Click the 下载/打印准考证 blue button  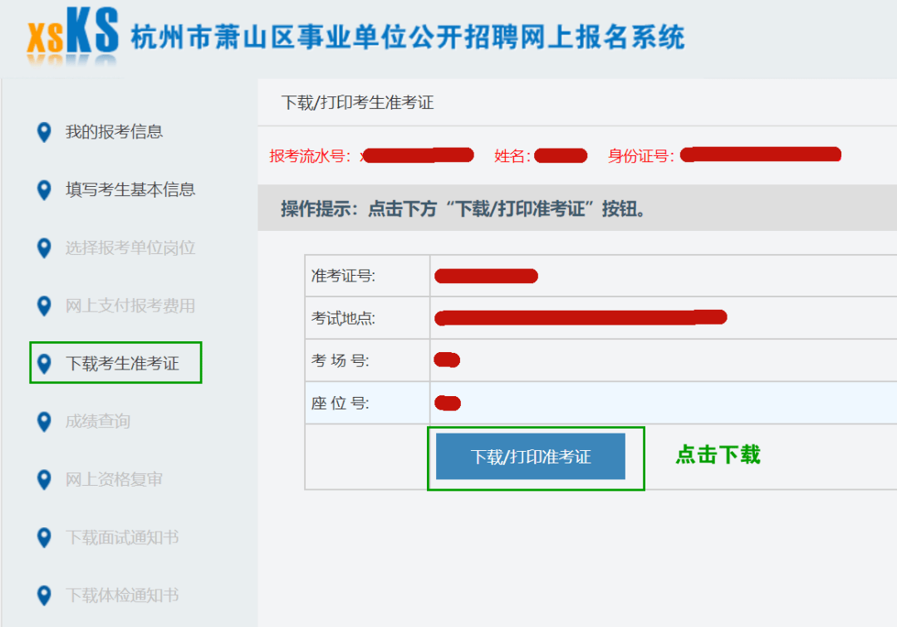pyautogui.click(x=530, y=457)
